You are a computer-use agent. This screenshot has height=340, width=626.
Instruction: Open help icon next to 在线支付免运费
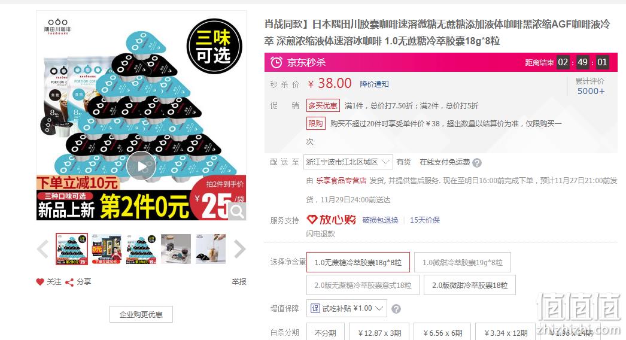[x=477, y=163]
